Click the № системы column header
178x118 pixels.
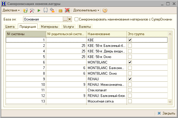(x=26, y=34)
